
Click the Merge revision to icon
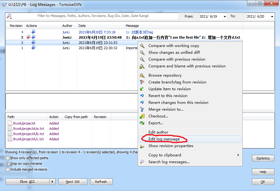142,109
